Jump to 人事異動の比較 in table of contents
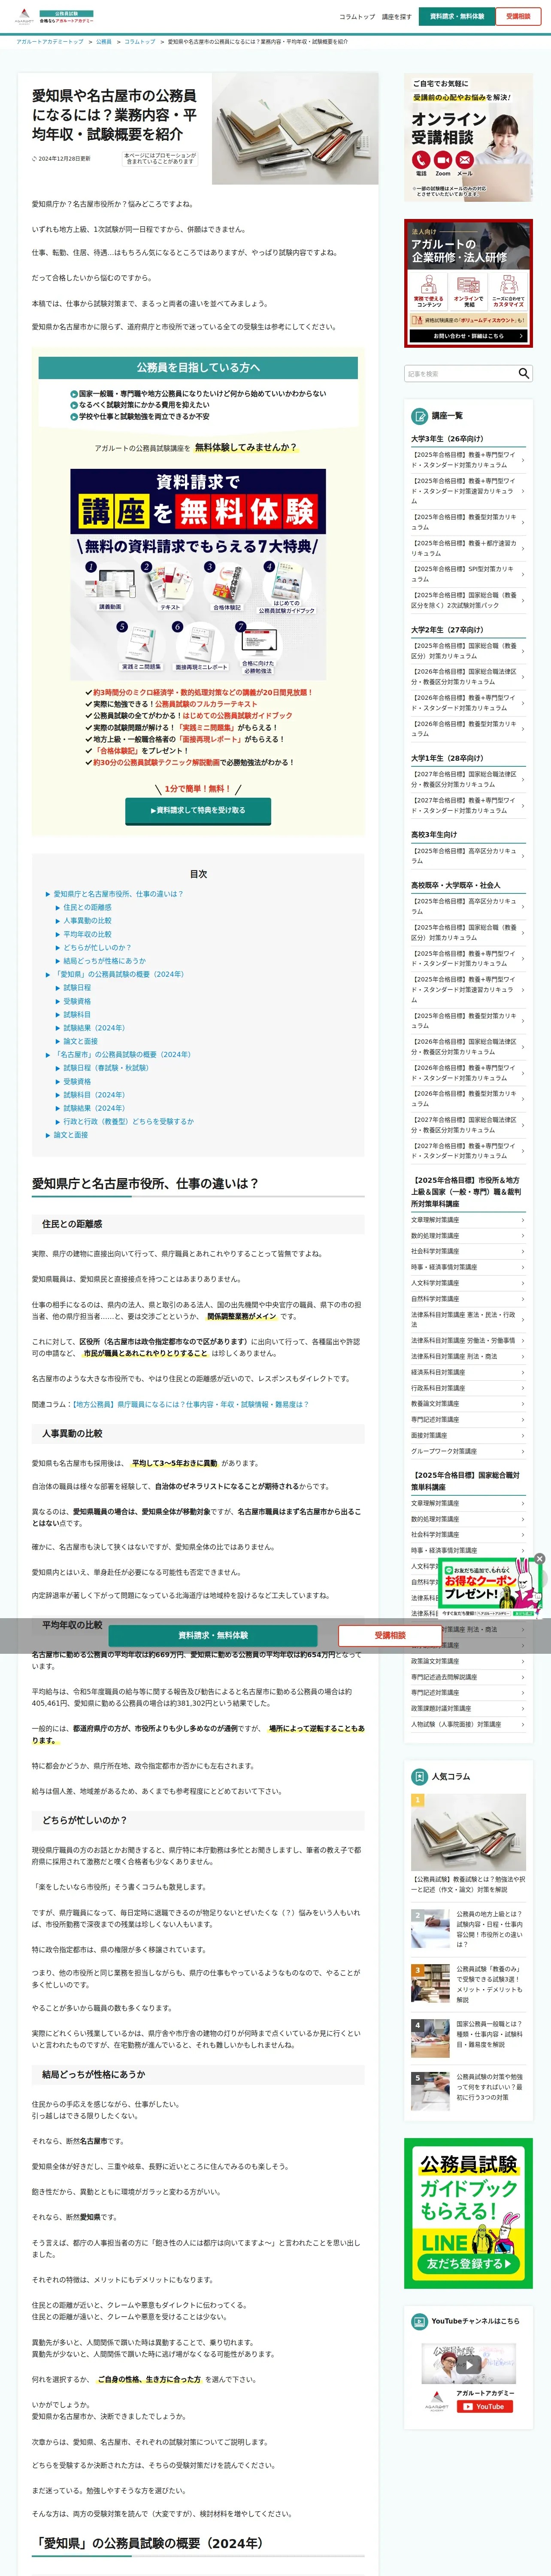The image size is (551, 2576). click(x=88, y=921)
